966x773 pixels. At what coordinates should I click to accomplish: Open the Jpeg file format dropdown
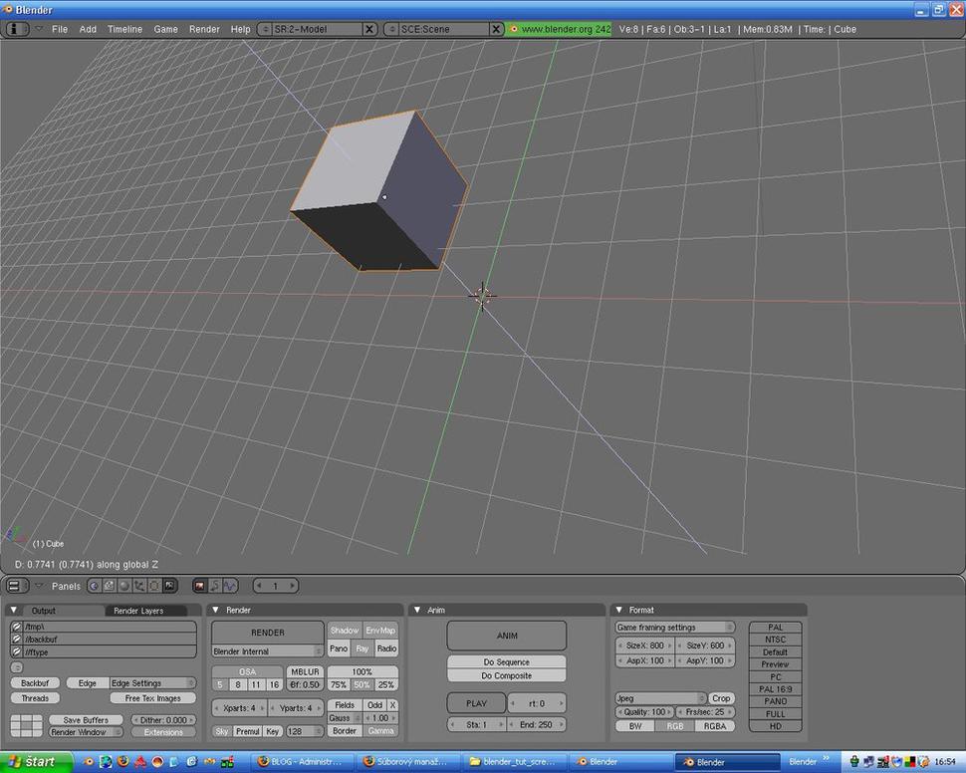pyautogui.click(x=660, y=698)
